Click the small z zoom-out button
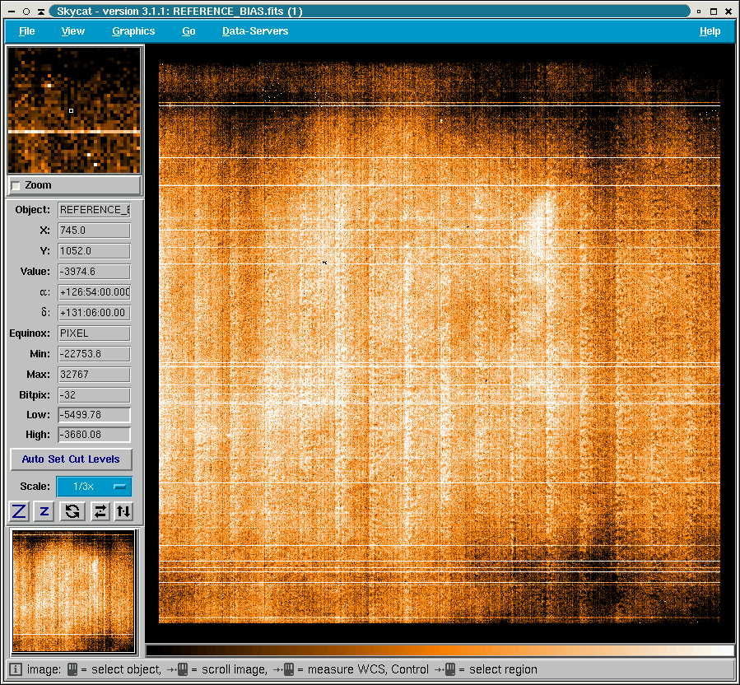The height and width of the screenshot is (685, 740). coord(44,511)
